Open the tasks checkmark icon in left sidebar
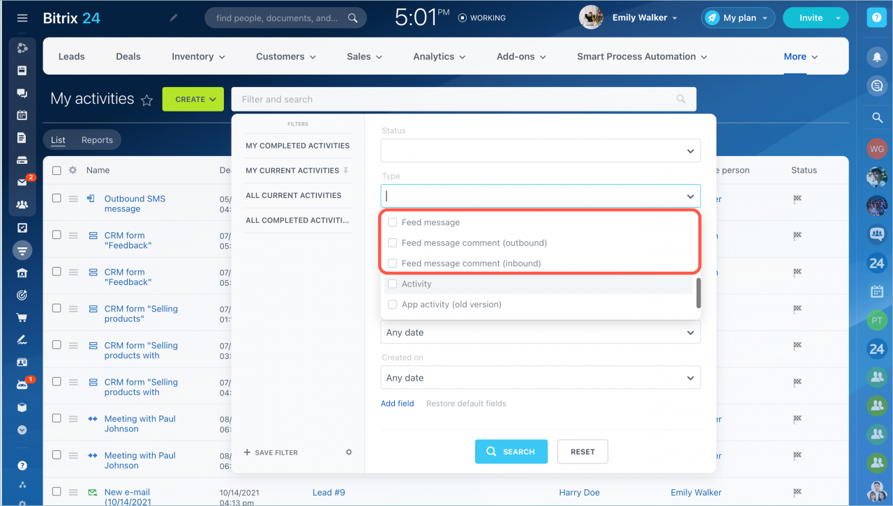The image size is (893, 506). 22,228
